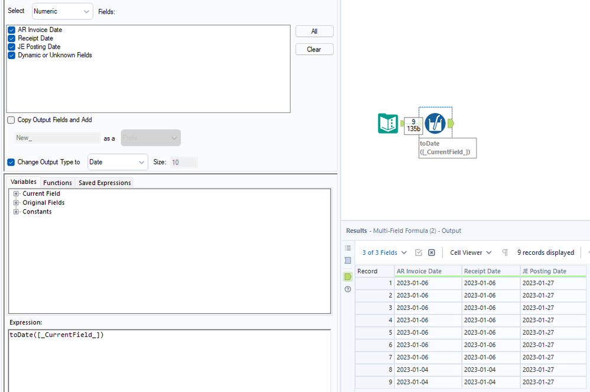Select the Multi-Field Formula tool icon
Viewport: 590px width, 392px height.
(435, 124)
